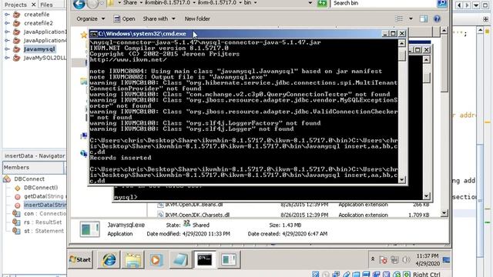Screen dimensions: 493x277
Task: Click the Explorer search magnifier icon
Action: 441,3
